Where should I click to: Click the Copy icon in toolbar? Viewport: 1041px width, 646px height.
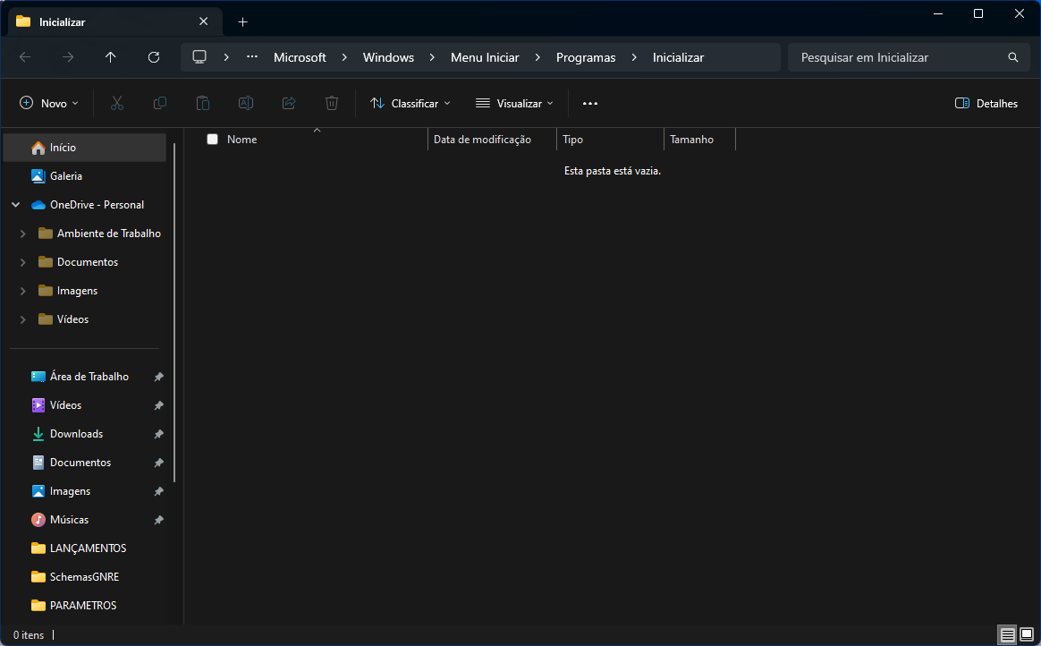[160, 103]
